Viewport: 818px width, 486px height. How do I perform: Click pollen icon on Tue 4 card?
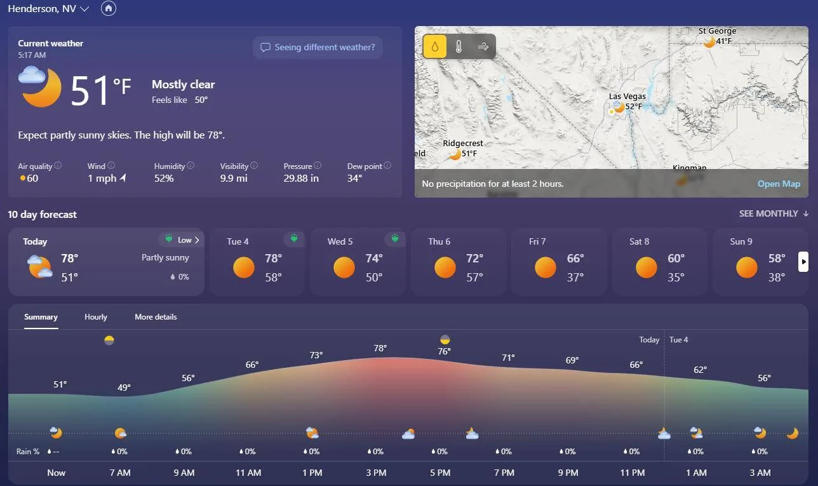[293, 239]
